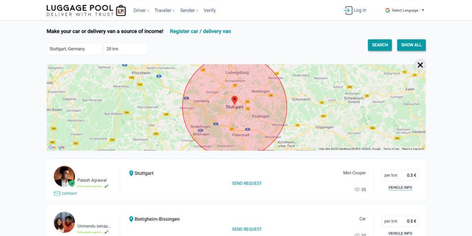Click the SEARCH button
The width and height of the screenshot is (472, 236).
[x=380, y=45]
